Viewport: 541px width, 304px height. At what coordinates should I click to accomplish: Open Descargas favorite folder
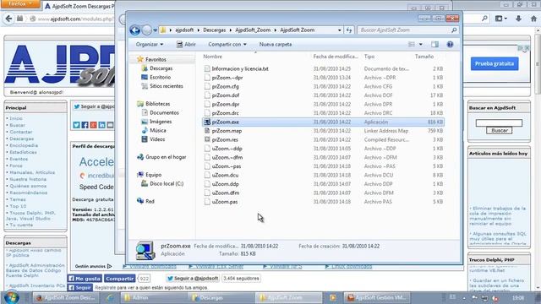[161, 68]
